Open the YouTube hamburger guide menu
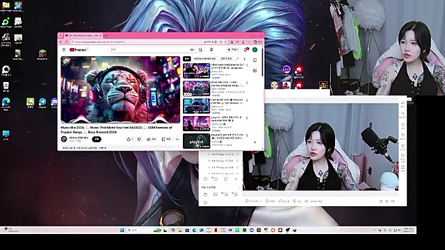Screen dimensions: 445x250 tap(64, 50)
